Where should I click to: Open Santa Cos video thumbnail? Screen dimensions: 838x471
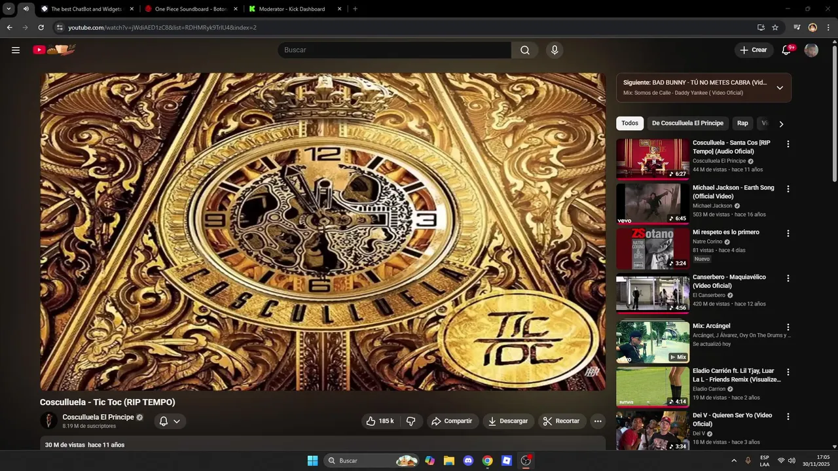653,159
